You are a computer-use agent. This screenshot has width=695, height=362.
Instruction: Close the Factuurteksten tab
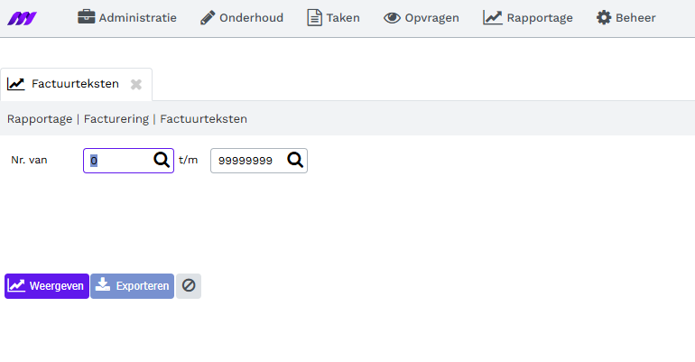click(x=136, y=84)
